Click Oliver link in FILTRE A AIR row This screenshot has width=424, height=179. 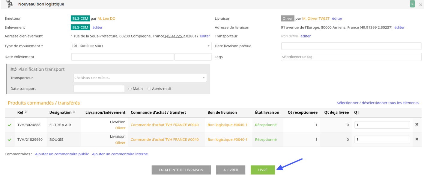coord(120,128)
